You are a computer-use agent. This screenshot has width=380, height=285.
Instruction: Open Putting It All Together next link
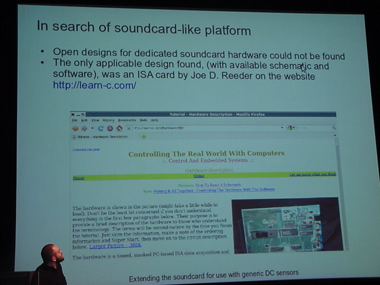(214, 190)
